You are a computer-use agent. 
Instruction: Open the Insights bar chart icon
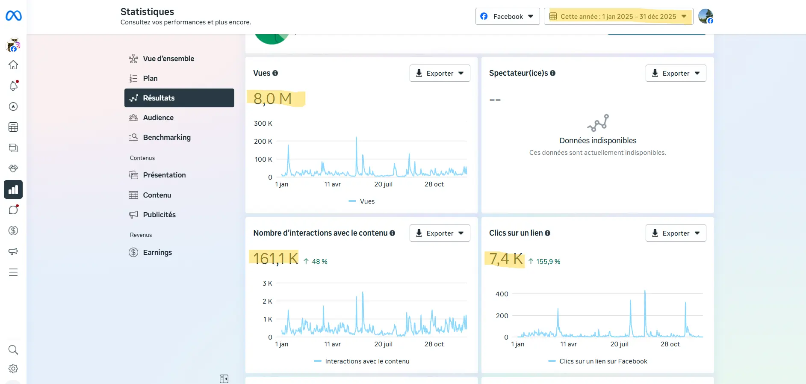tap(13, 189)
